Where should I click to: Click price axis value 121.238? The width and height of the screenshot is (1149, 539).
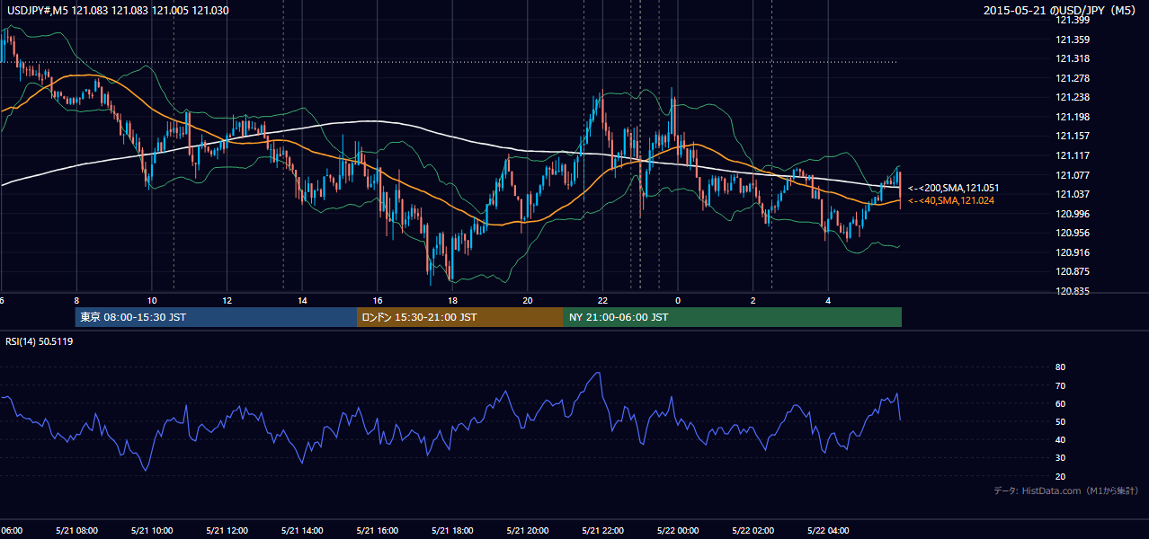(x=1073, y=97)
